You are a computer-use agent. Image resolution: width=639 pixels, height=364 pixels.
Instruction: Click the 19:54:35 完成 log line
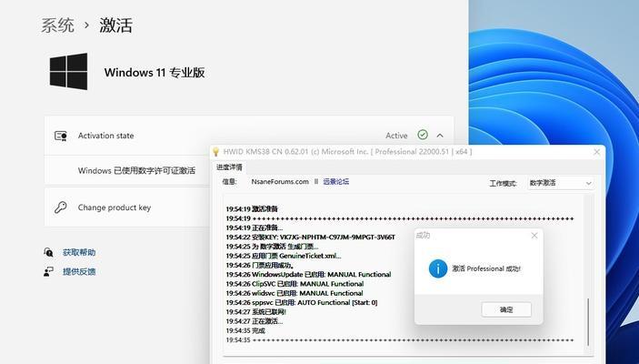point(245,331)
